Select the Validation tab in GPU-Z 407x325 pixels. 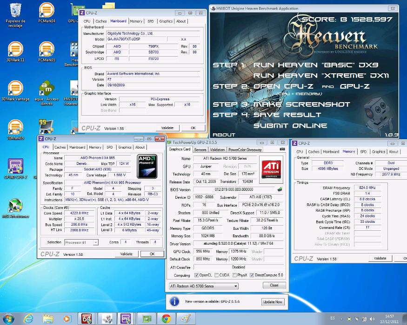coord(217,149)
